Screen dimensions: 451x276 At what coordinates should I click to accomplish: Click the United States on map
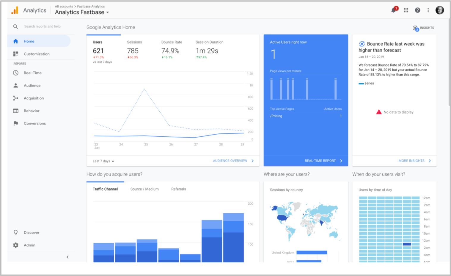(x=283, y=218)
